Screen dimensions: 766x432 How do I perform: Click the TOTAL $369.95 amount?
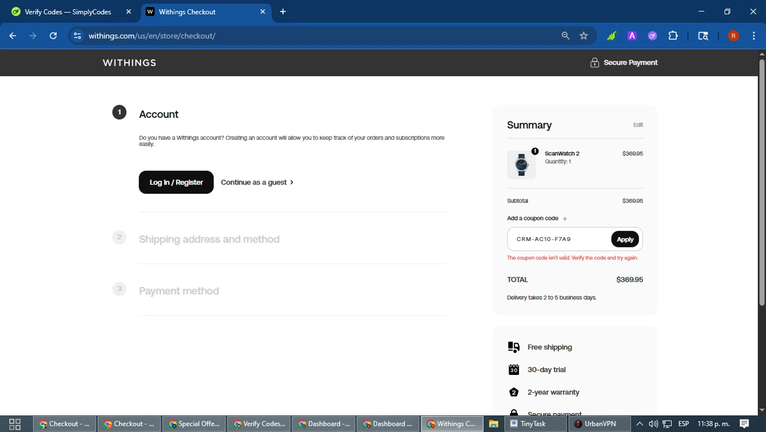click(630, 279)
